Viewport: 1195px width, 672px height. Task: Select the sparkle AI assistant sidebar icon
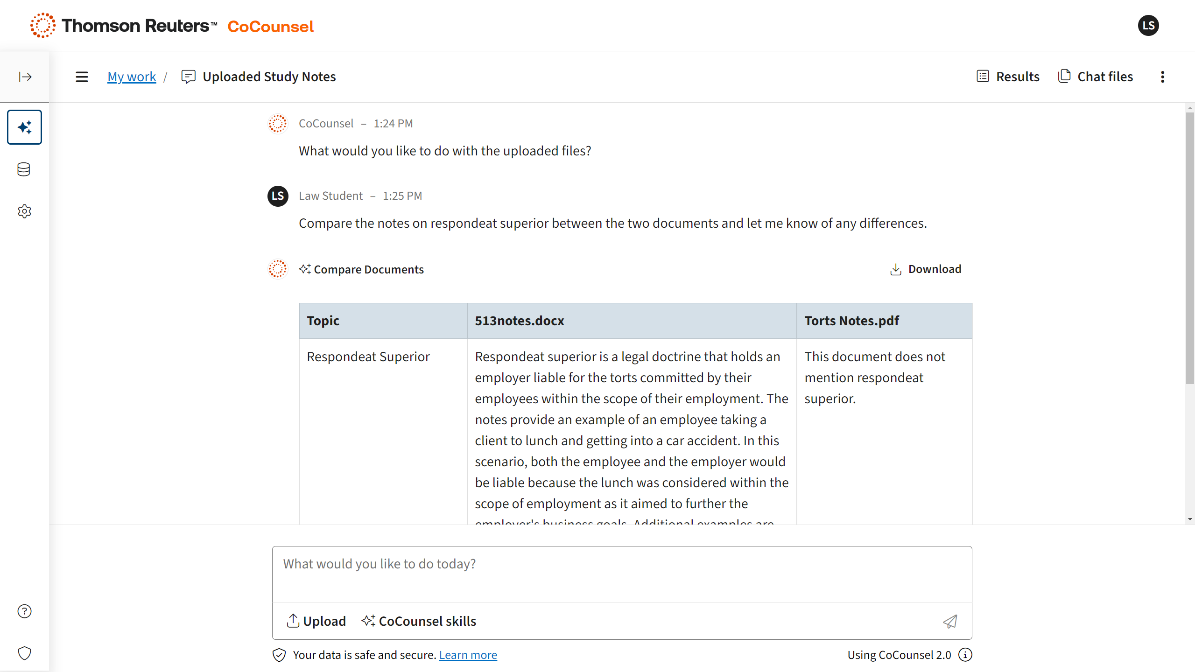[x=24, y=127]
